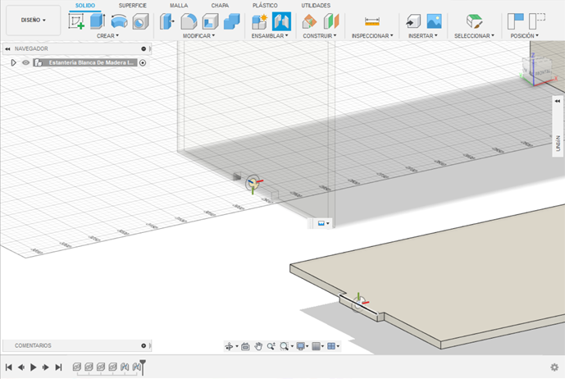Click the Insert Canvas image icon

coord(434,21)
